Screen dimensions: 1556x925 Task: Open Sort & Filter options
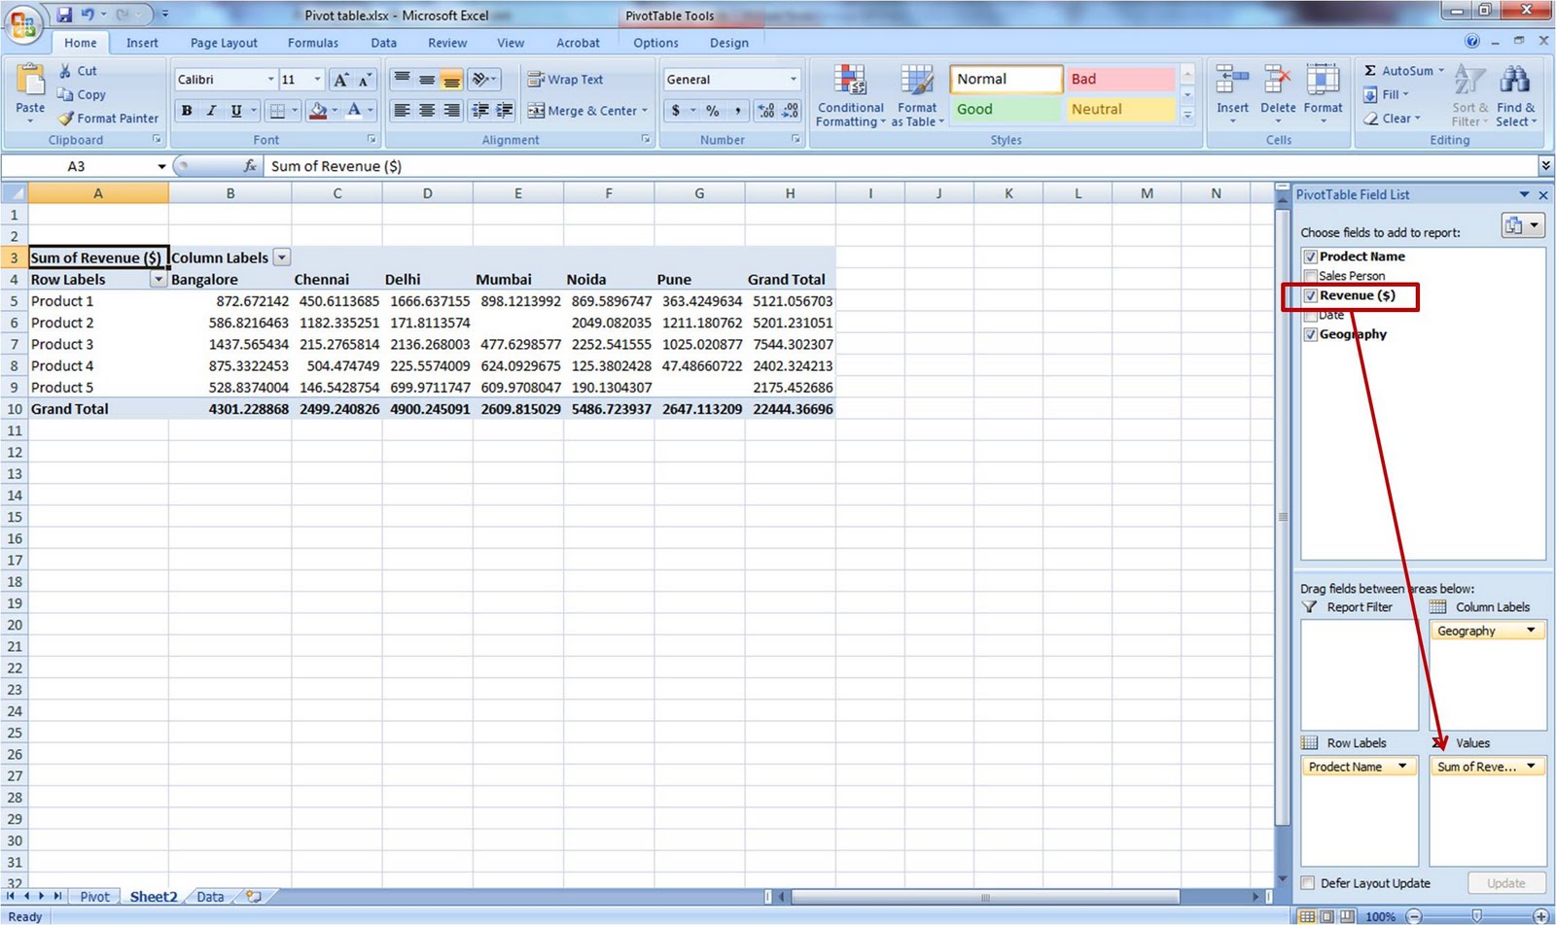pos(1468,94)
